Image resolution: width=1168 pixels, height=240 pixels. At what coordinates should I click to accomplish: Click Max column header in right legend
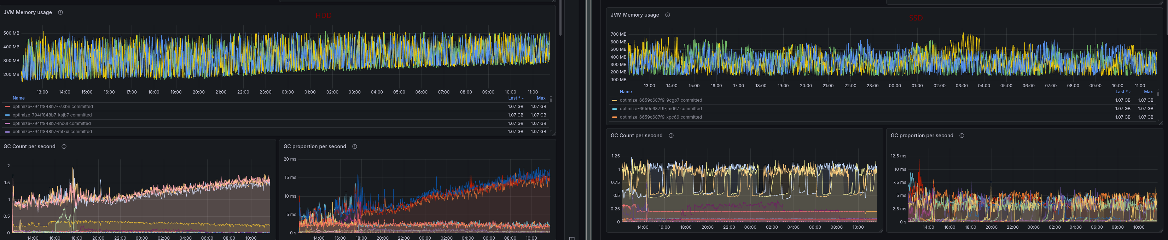1148,91
